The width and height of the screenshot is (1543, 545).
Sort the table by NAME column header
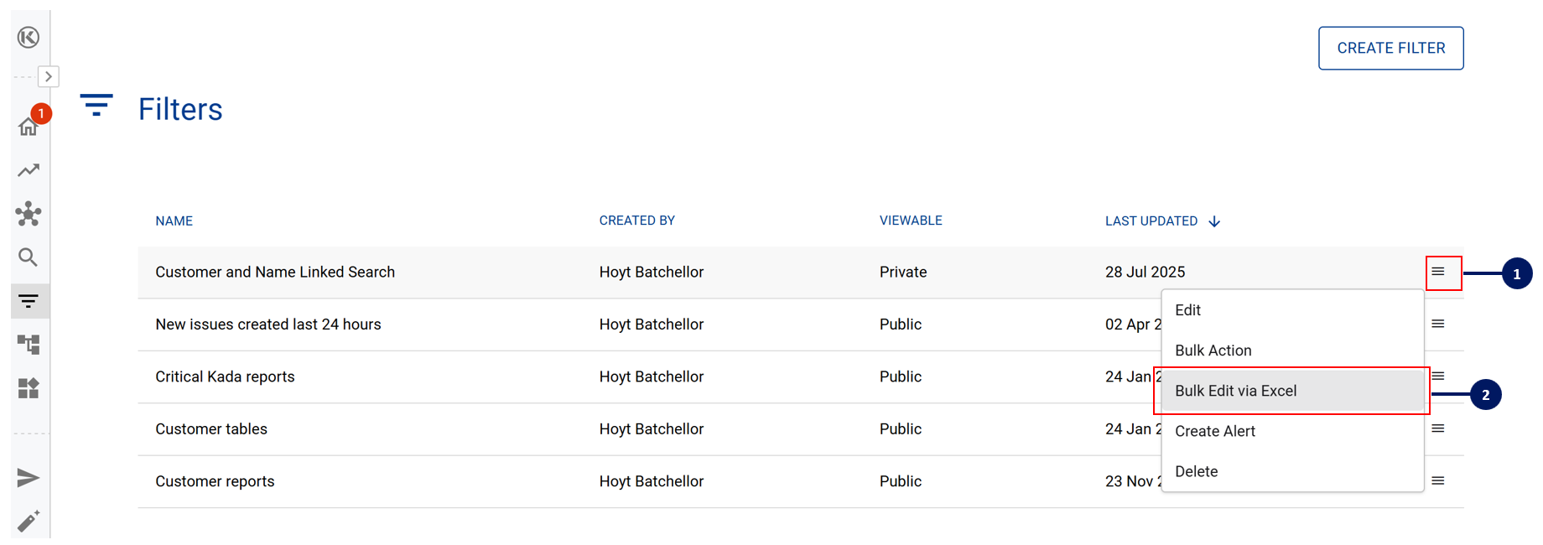pos(174,221)
